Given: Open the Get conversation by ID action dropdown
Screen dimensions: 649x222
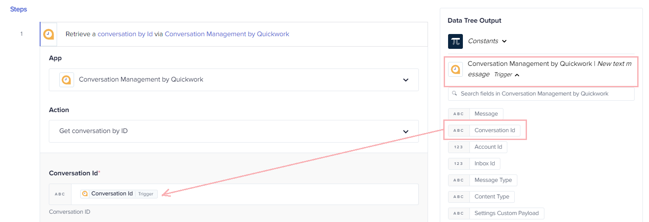Looking at the screenshot, I should click(x=234, y=131).
